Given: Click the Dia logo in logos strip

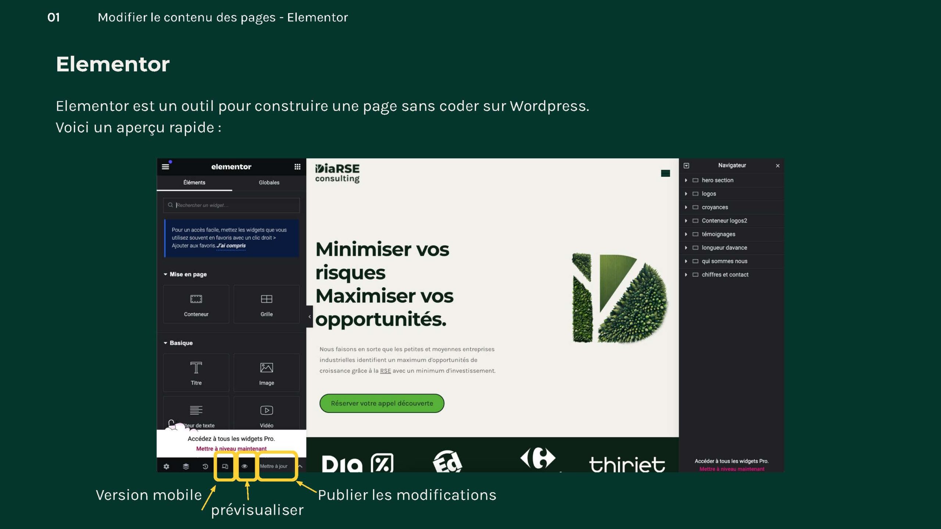Looking at the screenshot, I should [x=357, y=463].
